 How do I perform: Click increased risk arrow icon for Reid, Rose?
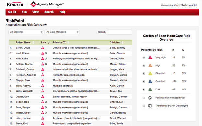tap(46, 58)
